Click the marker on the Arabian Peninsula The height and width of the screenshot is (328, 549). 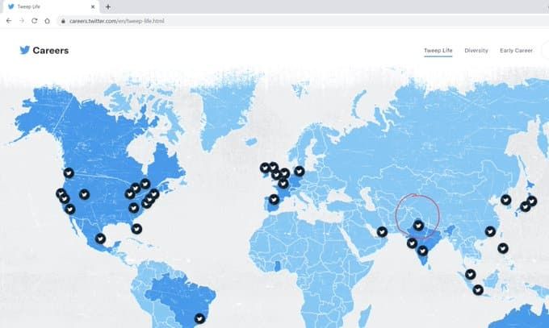pyautogui.click(x=382, y=232)
